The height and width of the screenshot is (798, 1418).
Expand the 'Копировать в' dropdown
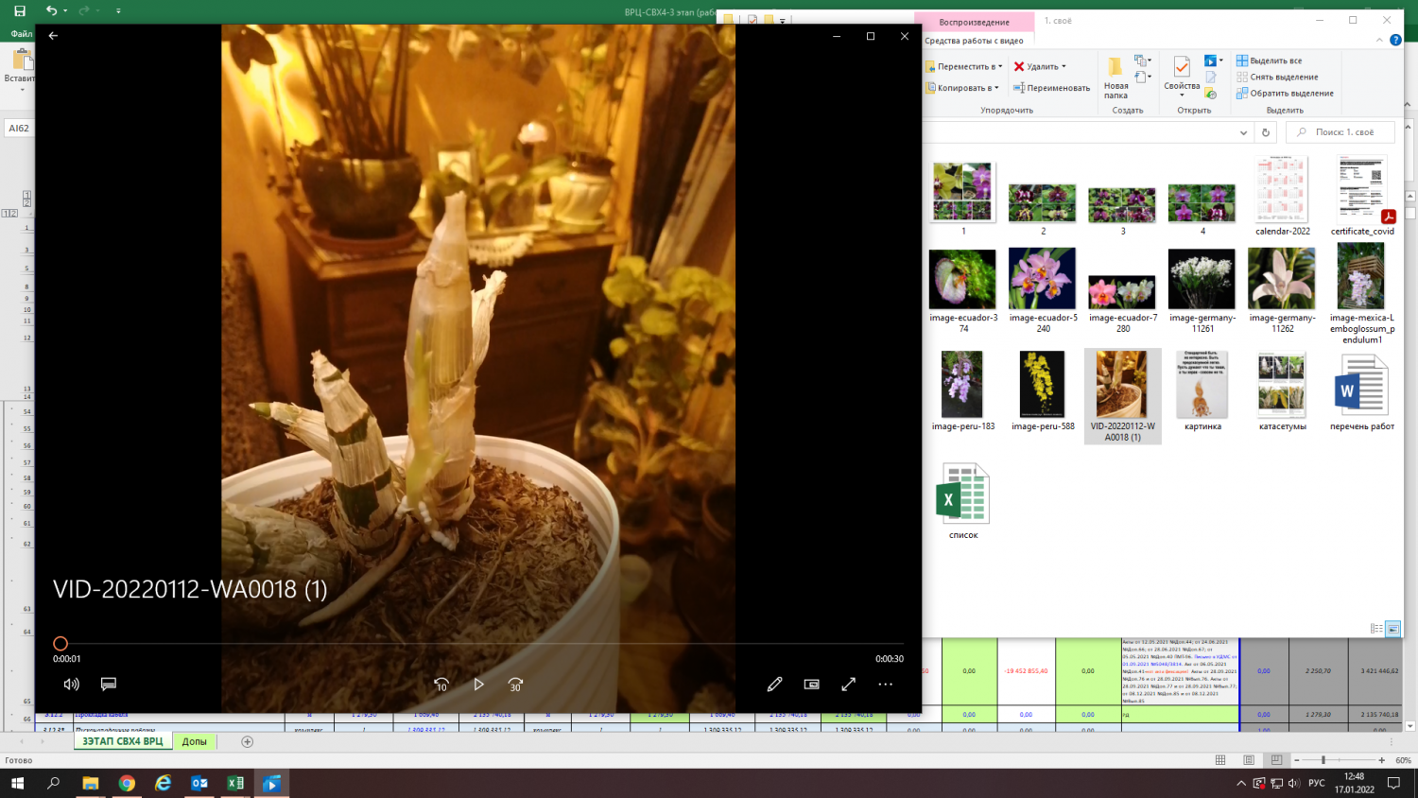pos(996,88)
